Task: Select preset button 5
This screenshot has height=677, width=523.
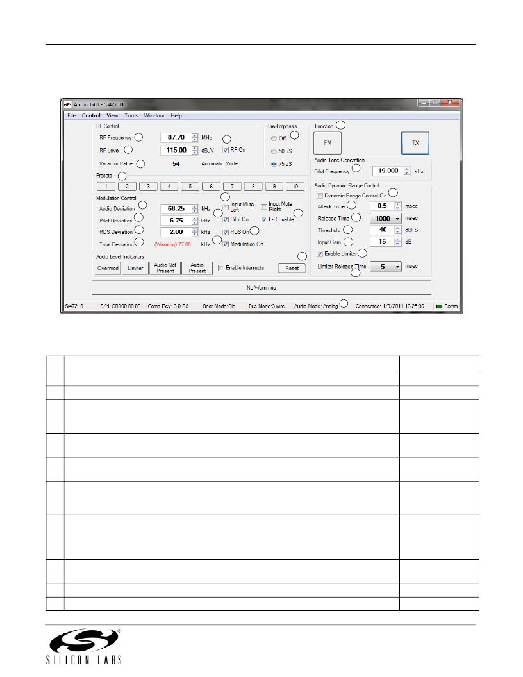Action: [x=190, y=187]
